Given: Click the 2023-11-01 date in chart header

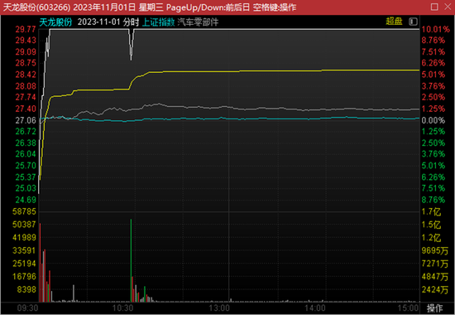Looking at the screenshot, I should click(98, 22).
